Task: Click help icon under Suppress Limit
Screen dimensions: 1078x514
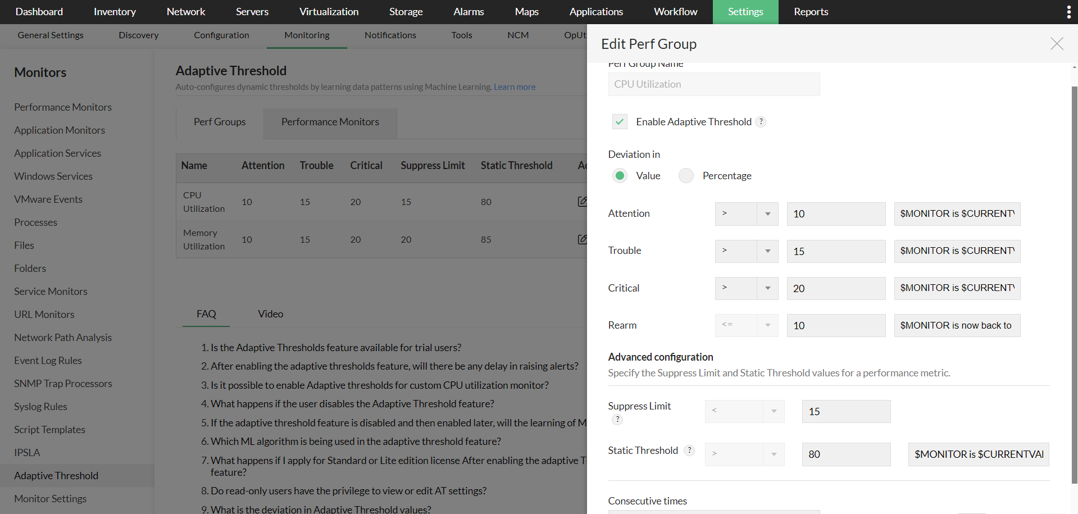Action: pos(617,420)
